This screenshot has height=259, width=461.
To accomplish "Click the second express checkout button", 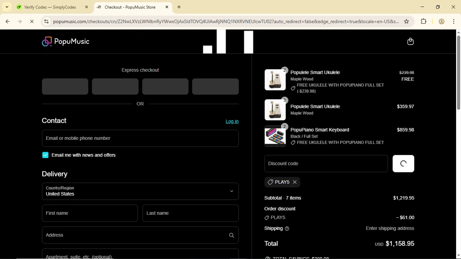I will pos(115,87).
